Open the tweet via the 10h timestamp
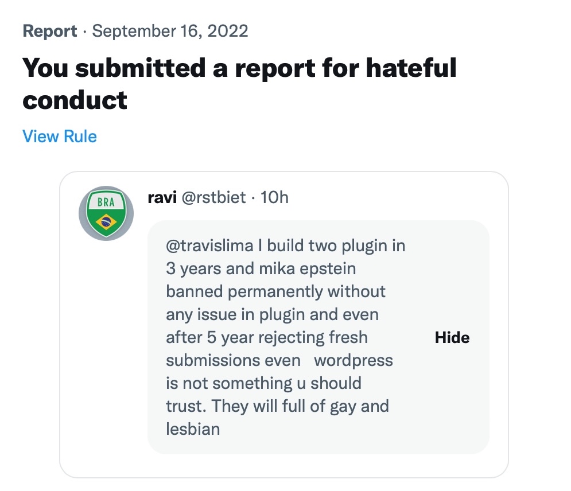 274,198
